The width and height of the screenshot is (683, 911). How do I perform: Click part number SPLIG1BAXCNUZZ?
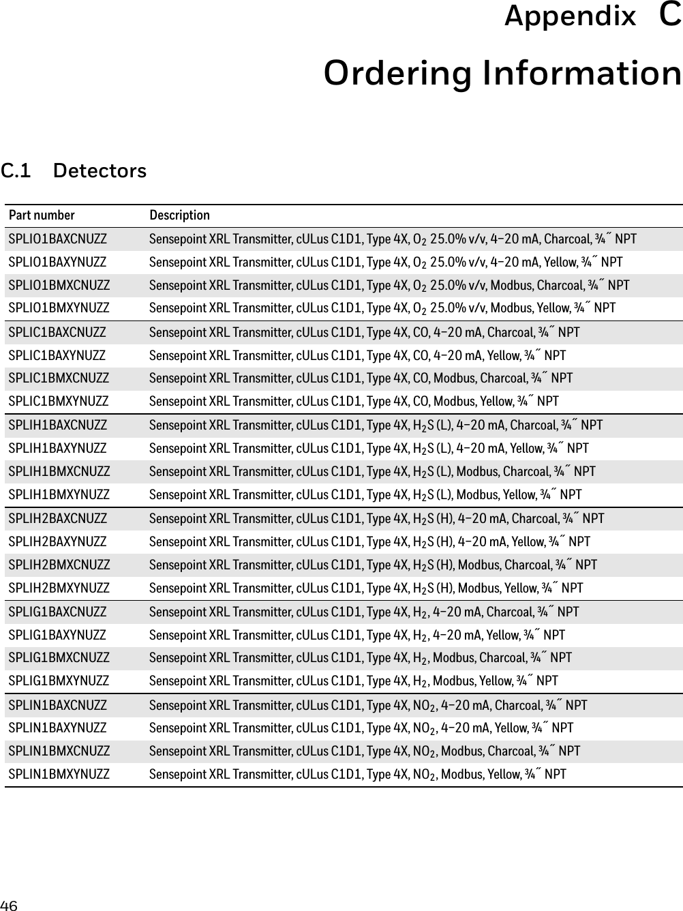click(x=57, y=612)
